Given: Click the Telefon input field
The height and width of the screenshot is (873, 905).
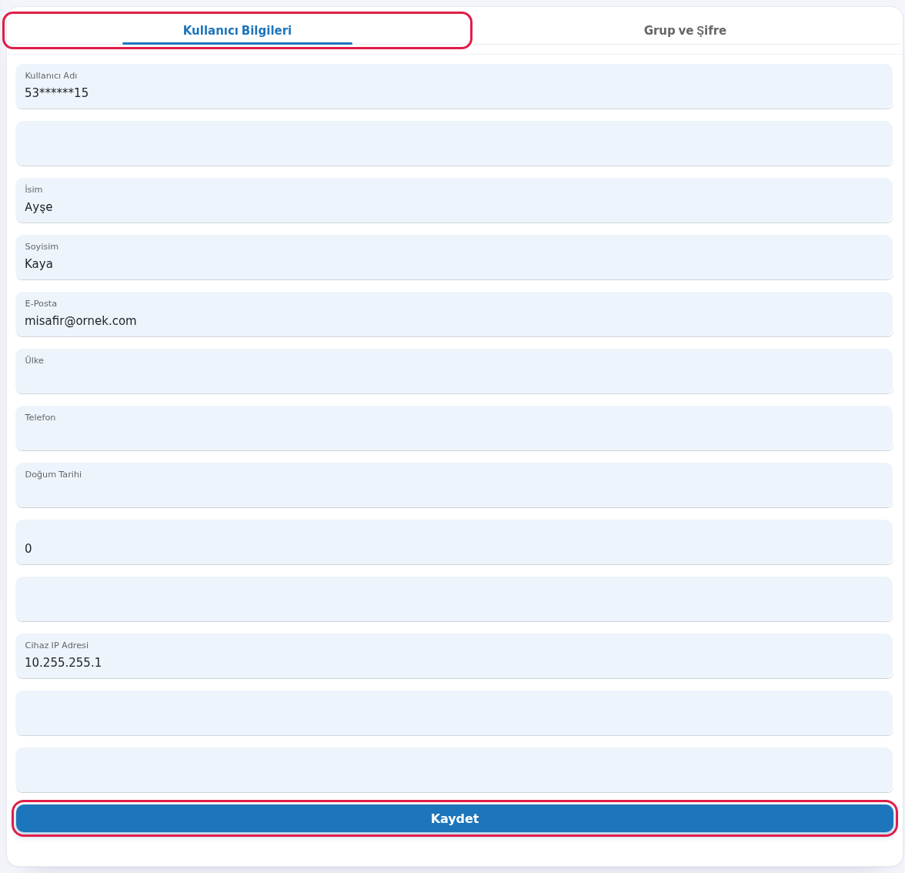Looking at the screenshot, I should [454, 428].
